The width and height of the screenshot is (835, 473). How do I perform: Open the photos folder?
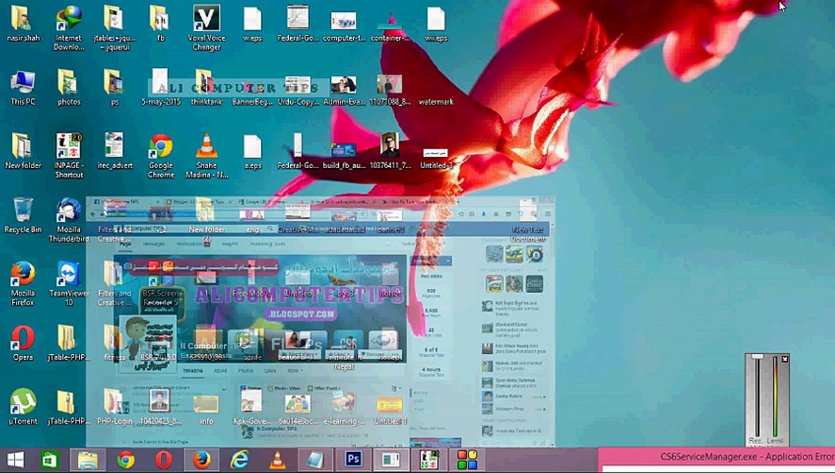[68, 88]
